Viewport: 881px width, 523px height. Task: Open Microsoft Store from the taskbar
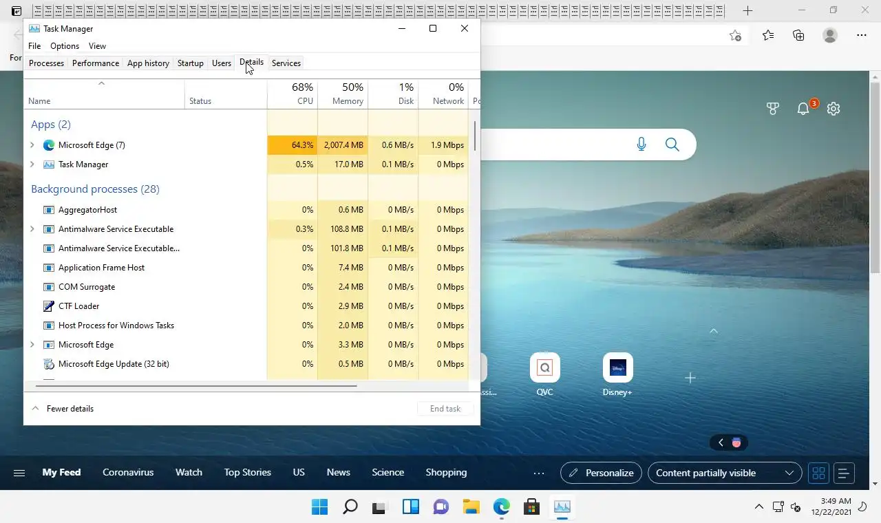coord(532,507)
